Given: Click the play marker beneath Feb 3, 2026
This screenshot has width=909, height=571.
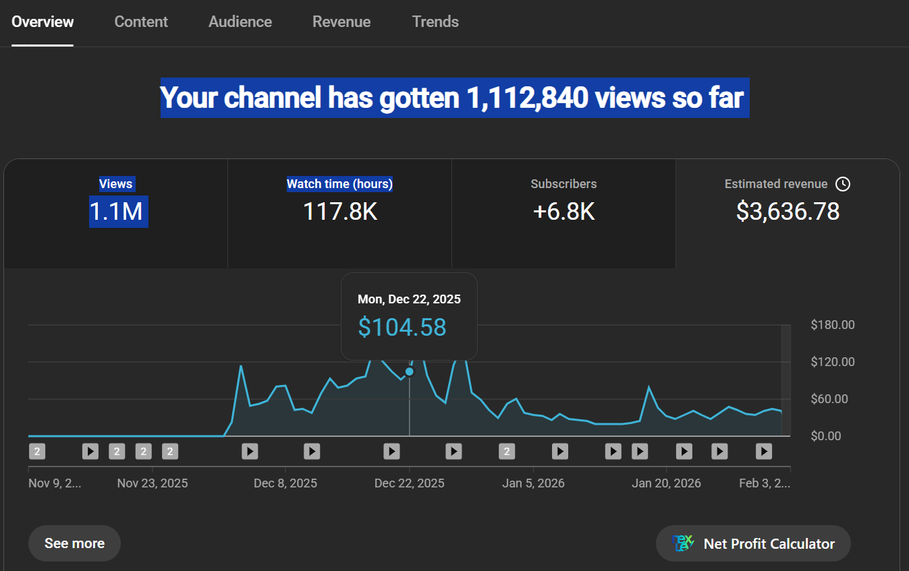Looking at the screenshot, I should click(x=763, y=451).
